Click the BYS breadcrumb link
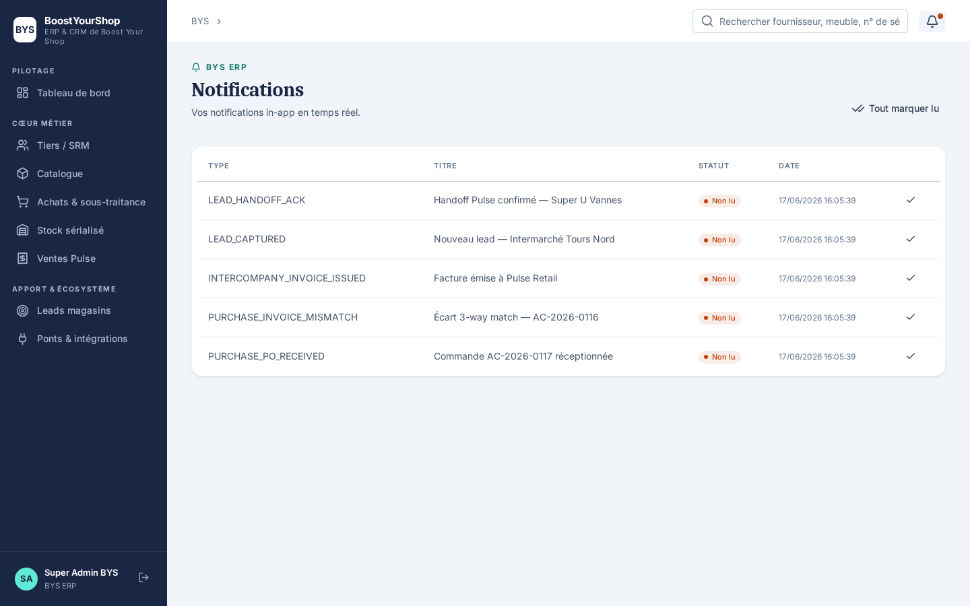Image resolution: width=970 pixels, height=606 pixels. coord(200,22)
